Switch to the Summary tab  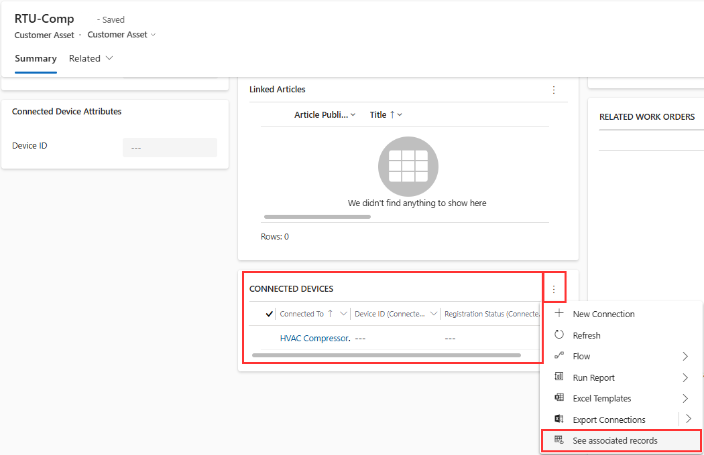(35, 59)
